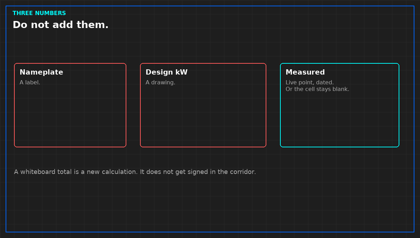The width and height of the screenshot is (420, 238).
Task: Click the "Design kW" card heading
Action: click(x=167, y=72)
